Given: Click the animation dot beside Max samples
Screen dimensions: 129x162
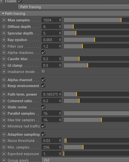Looking at the screenshot, I should click(x=4, y=20).
